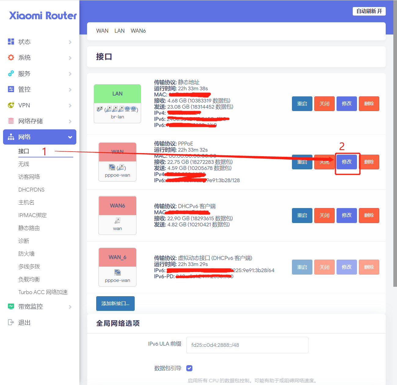Collapse the 网络 menu chevron
The width and height of the screenshot is (397, 385).
coord(70,137)
